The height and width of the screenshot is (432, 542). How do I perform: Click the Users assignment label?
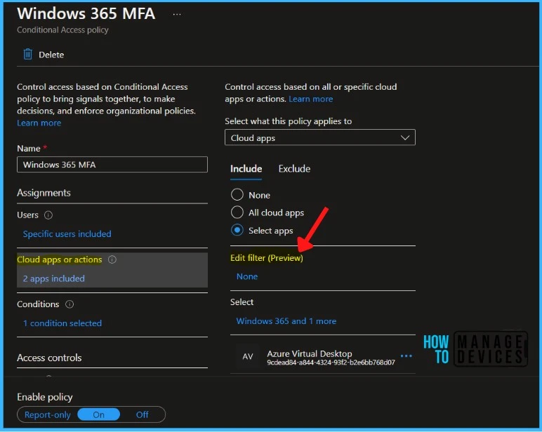[27, 215]
